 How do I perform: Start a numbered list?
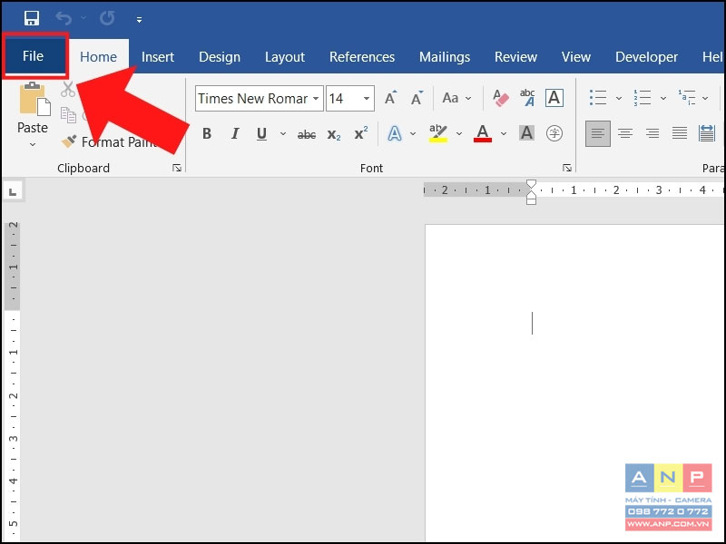tap(643, 98)
